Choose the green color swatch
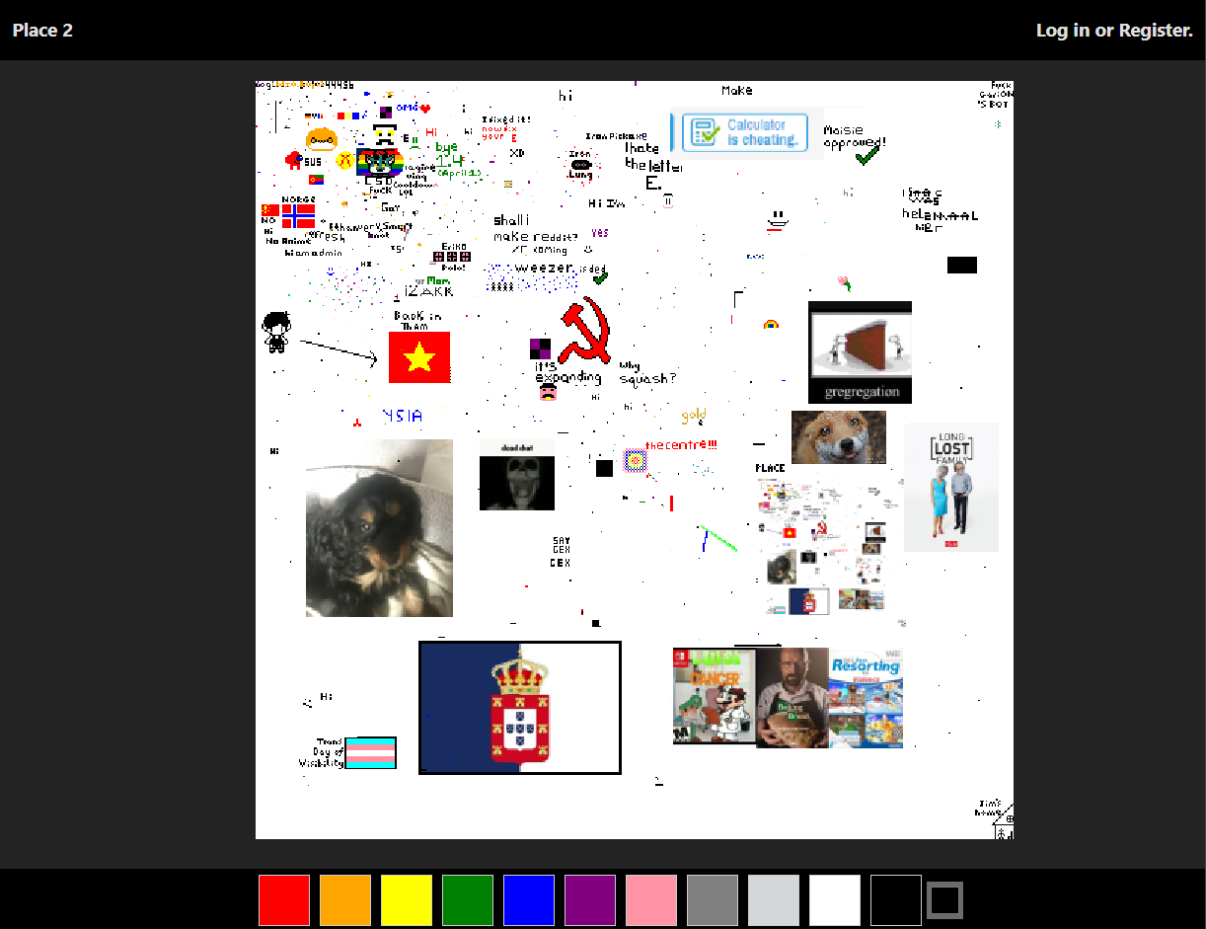The image size is (1206, 929). (x=468, y=899)
